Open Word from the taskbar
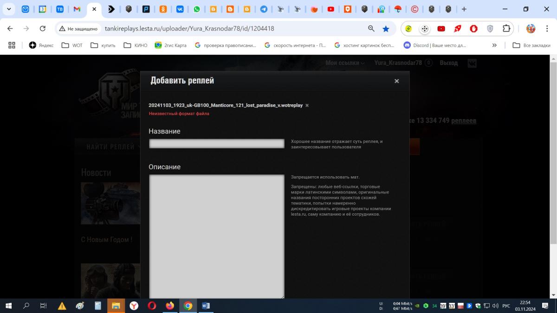This screenshot has height=313, width=557. (206, 306)
